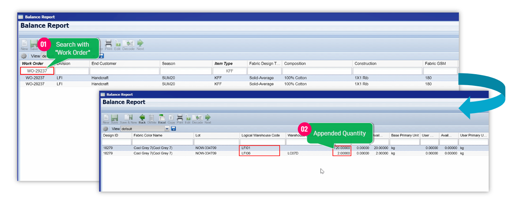
Task: Select second WO-29237 row in back window
Action: point(239,84)
